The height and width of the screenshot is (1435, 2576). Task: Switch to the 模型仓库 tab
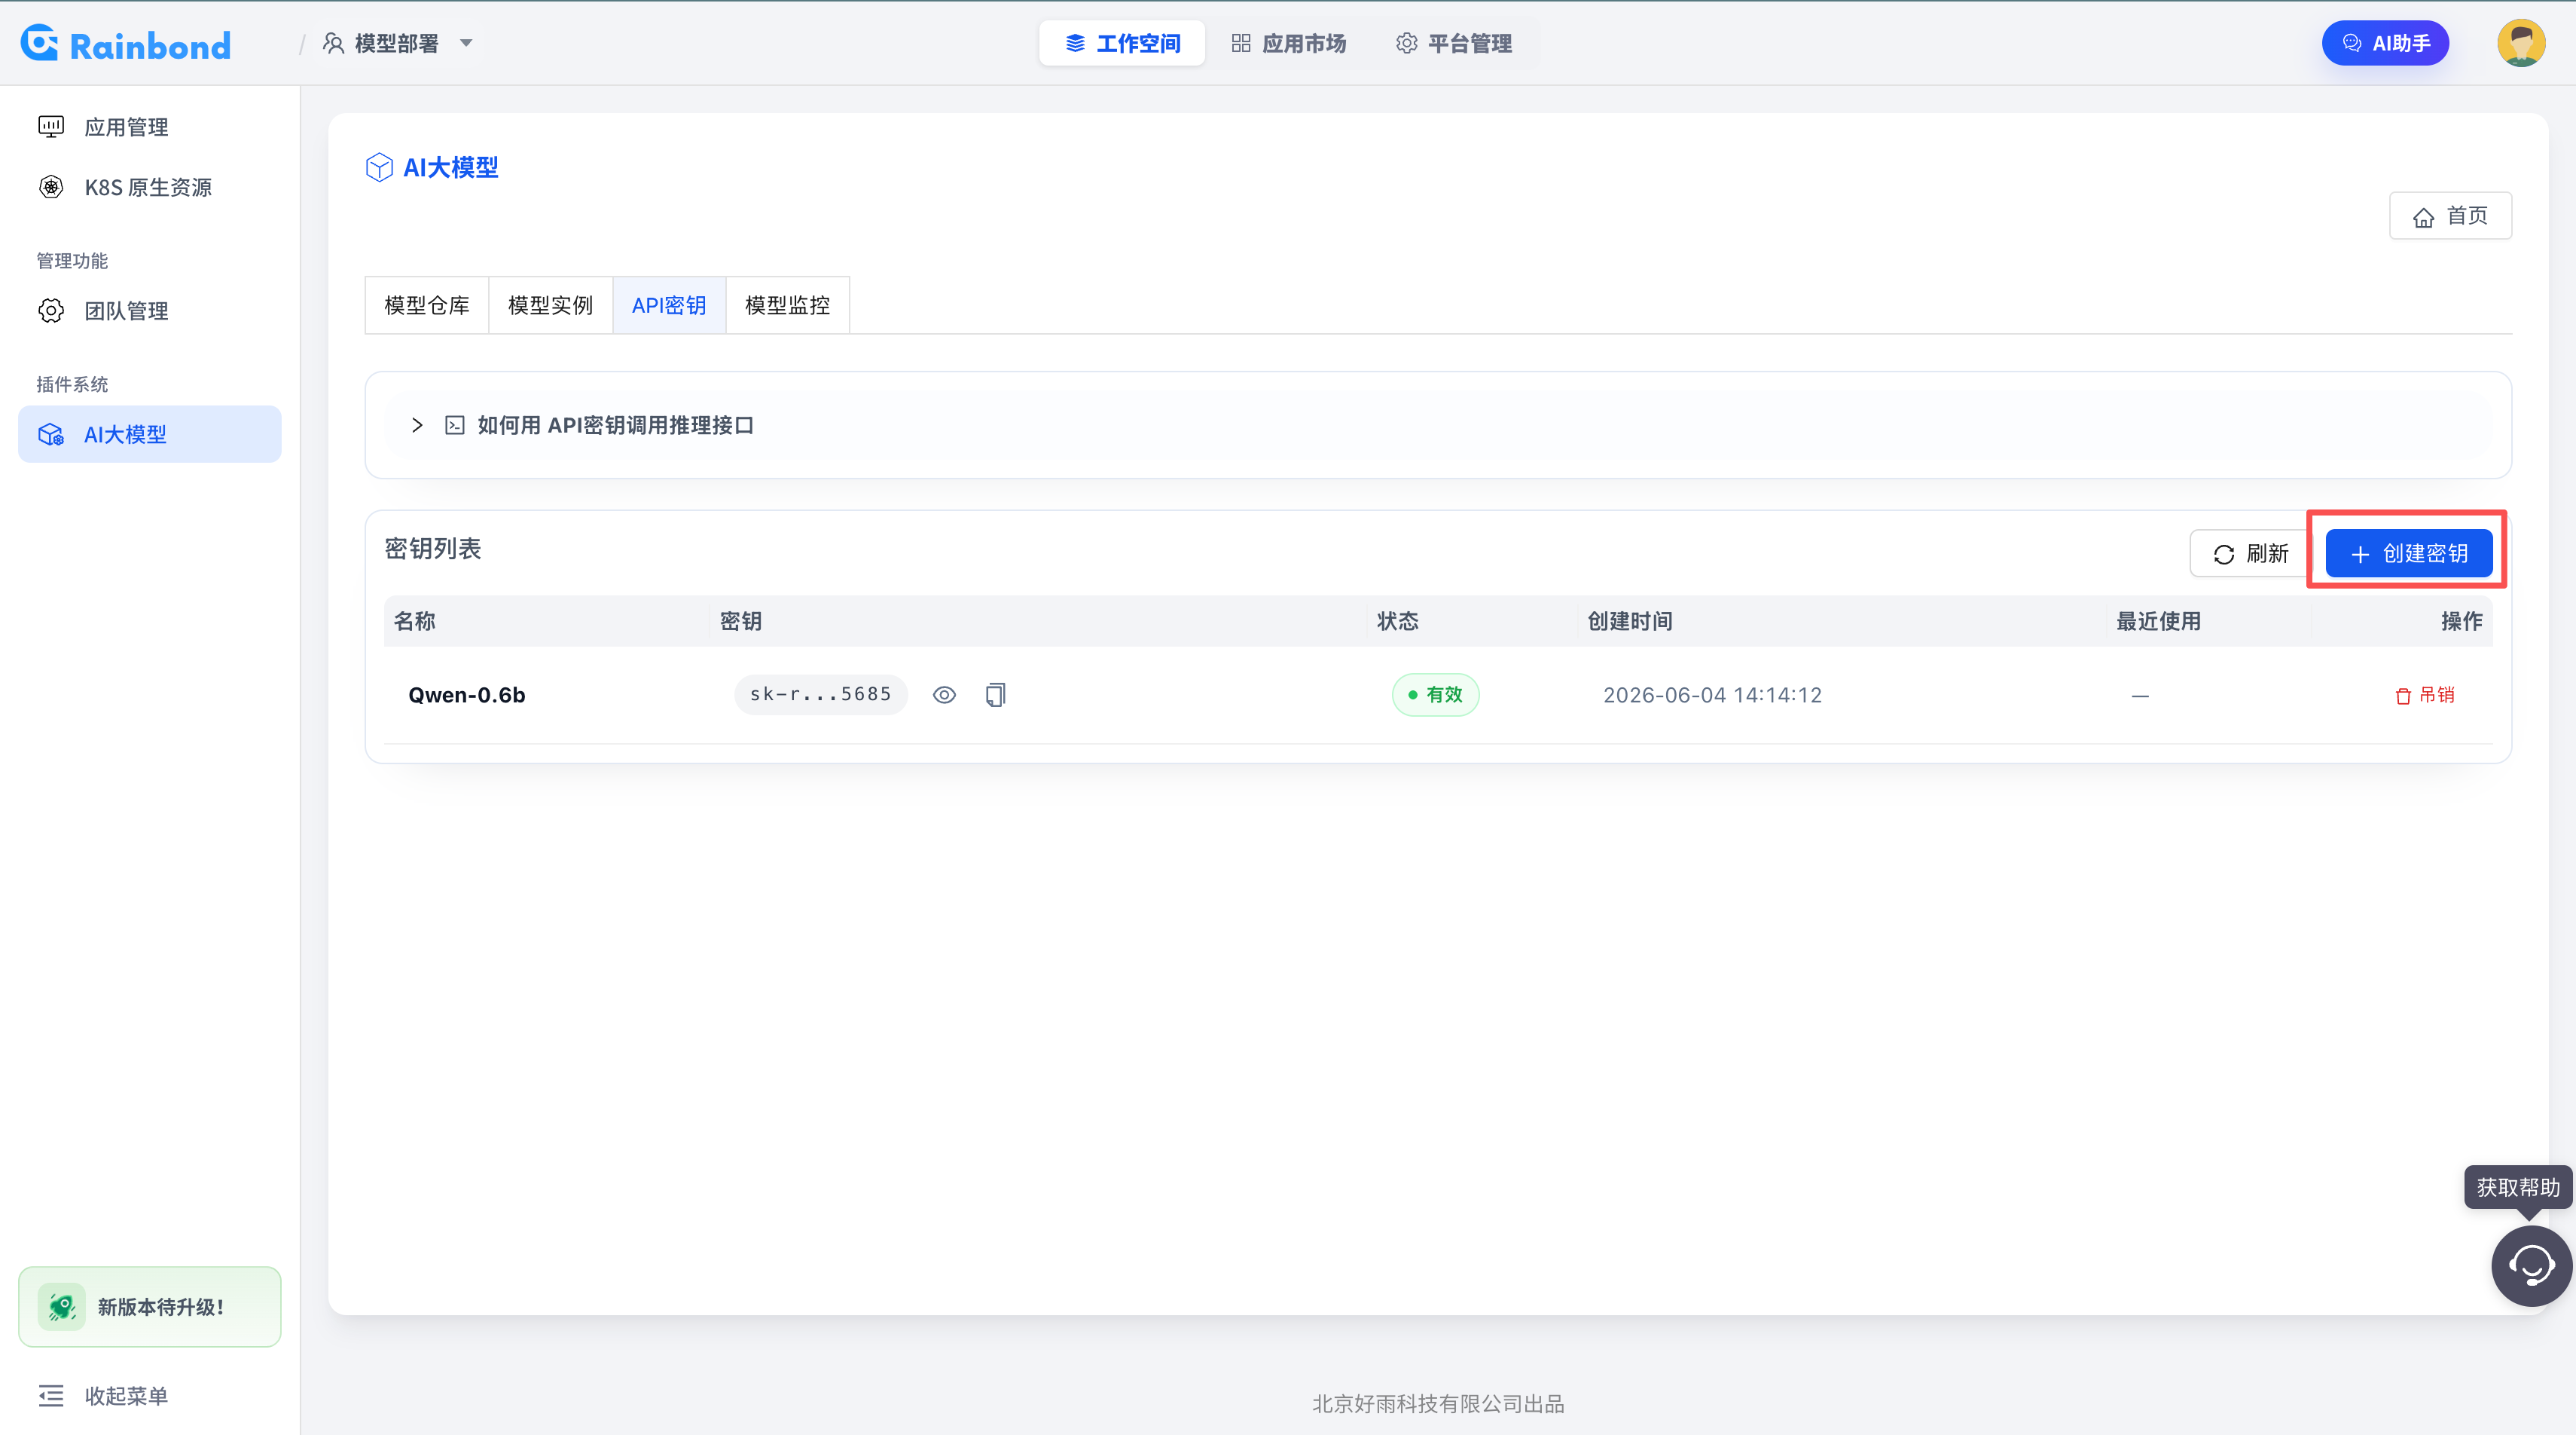(x=427, y=305)
